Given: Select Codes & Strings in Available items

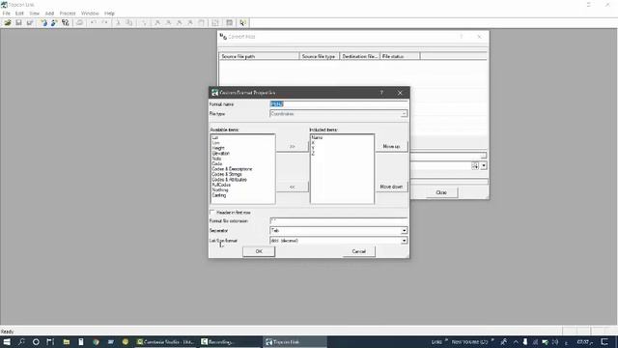Looking at the screenshot, I should [x=227, y=174].
